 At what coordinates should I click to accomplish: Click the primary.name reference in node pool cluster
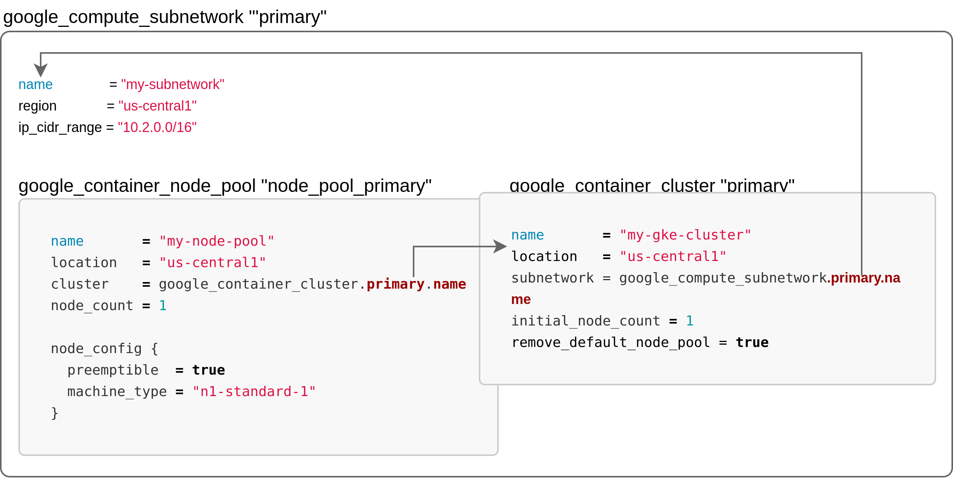[416, 284]
